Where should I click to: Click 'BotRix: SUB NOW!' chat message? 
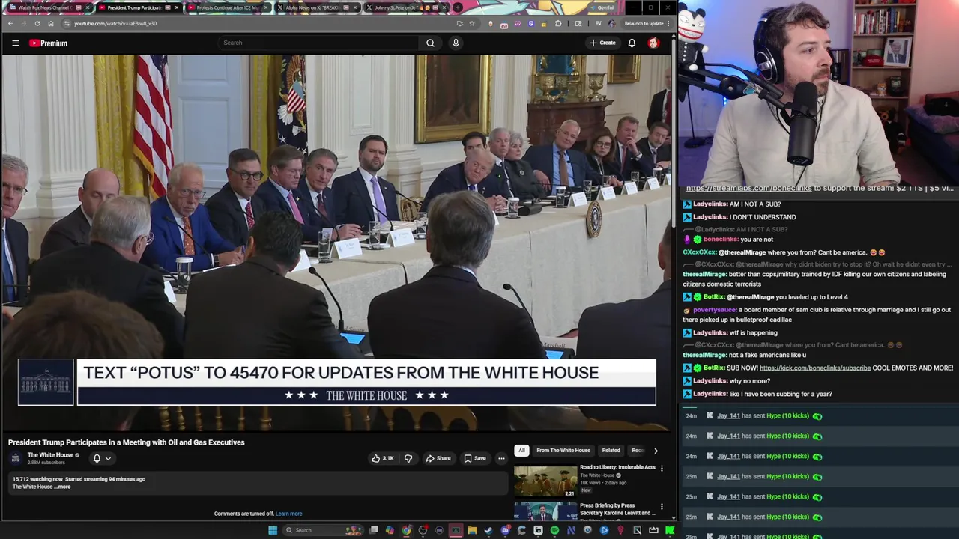pos(818,368)
